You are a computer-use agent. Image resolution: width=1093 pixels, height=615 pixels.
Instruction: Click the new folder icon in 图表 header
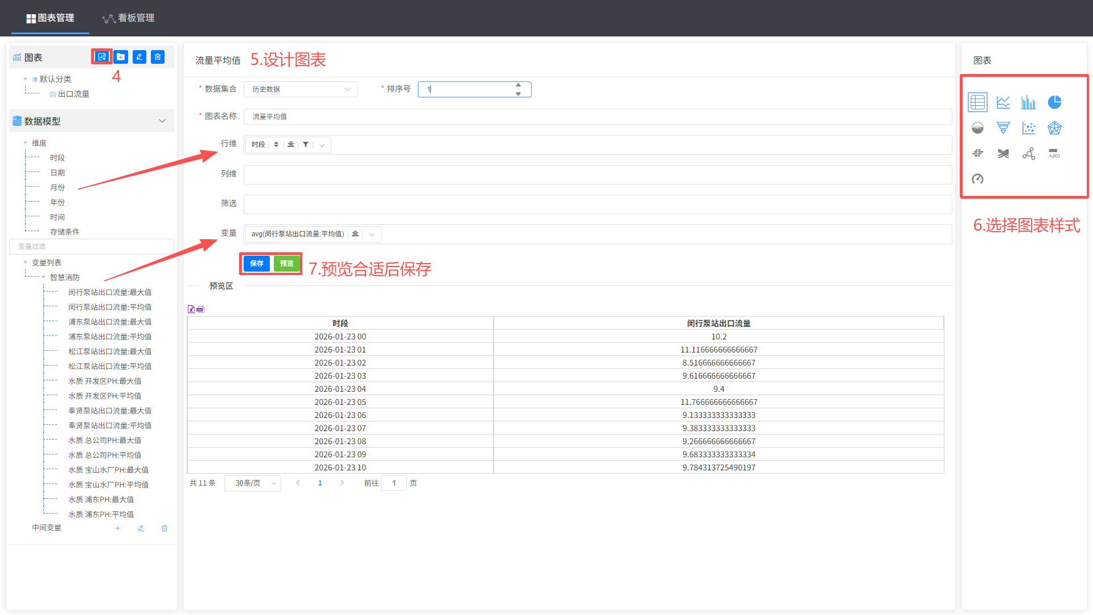click(x=121, y=57)
